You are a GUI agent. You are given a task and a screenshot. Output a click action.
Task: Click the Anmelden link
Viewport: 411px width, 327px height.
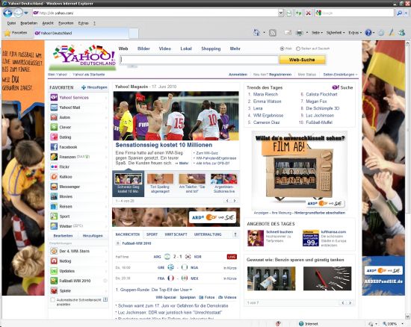[238, 75]
